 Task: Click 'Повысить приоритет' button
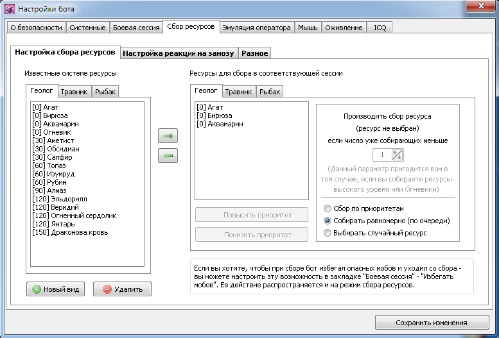coord(251,215)
